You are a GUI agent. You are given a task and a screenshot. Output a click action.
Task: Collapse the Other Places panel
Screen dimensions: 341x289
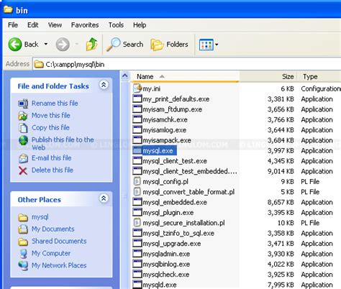[x=104, y=198]
